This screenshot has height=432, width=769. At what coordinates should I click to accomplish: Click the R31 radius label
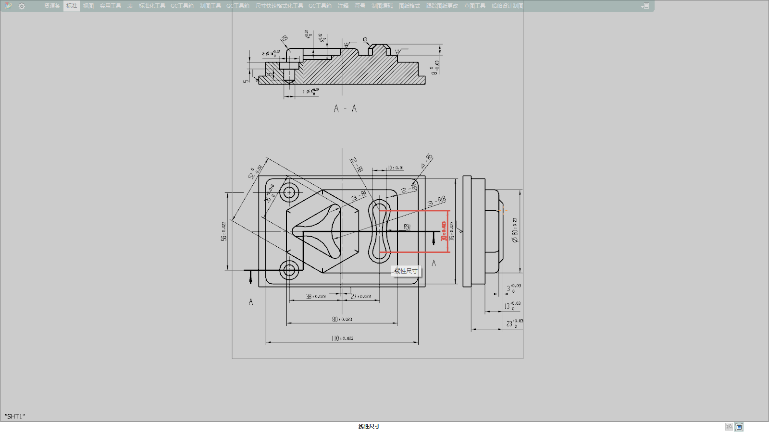tap(407, 227)
